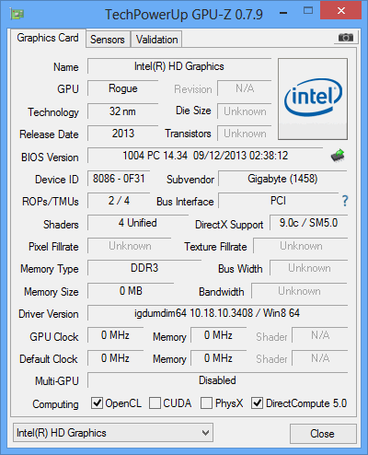368x455 pixels.
Task: Click the Intel logo image
Action: [313, 99]
